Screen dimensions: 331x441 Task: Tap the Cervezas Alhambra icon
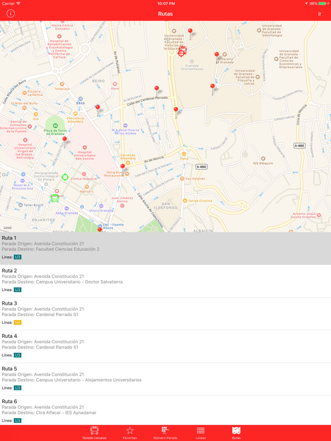(x=128, y=163)
